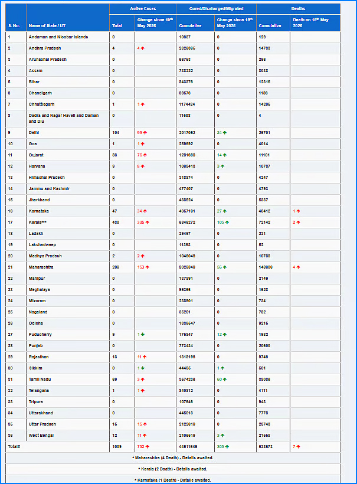Click green up arrow in Tamil Nadu cured change
357x484 pixels.
(x=225, y=380)
